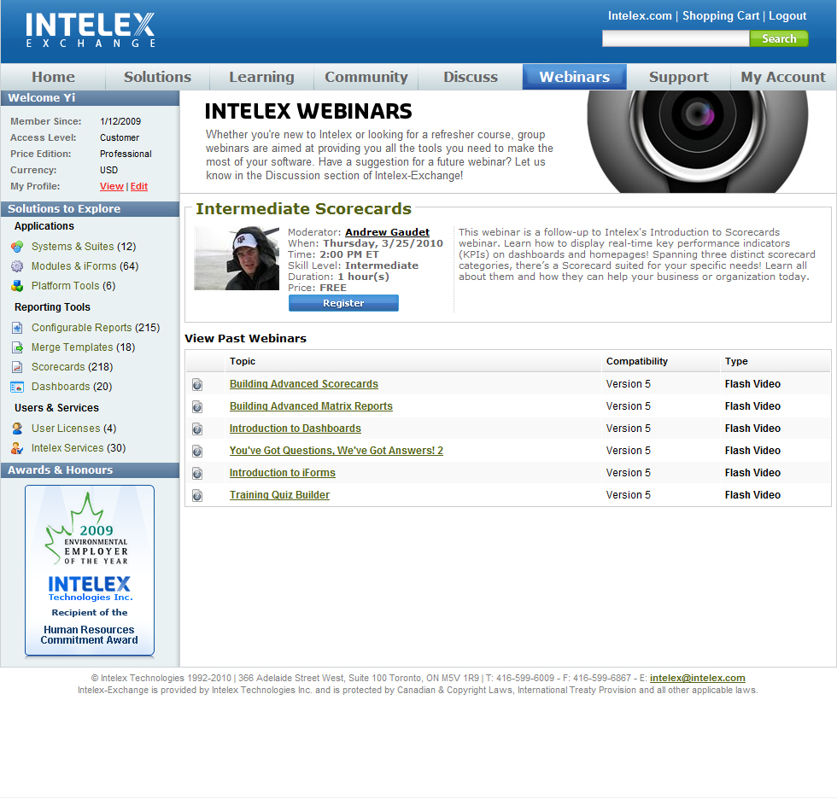The width and height of the screenshot is (837, 799).
Task: Open Dashboards (20) link
Action: (x=72, y=387)
